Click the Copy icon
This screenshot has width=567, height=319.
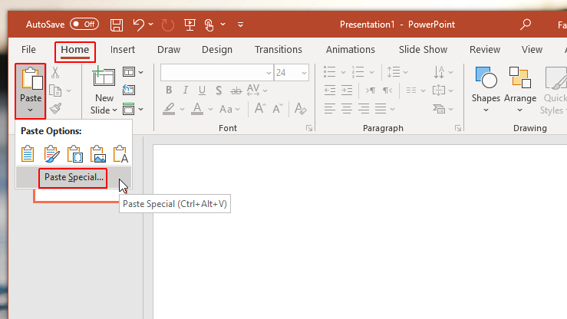click(x=55, y=90)
